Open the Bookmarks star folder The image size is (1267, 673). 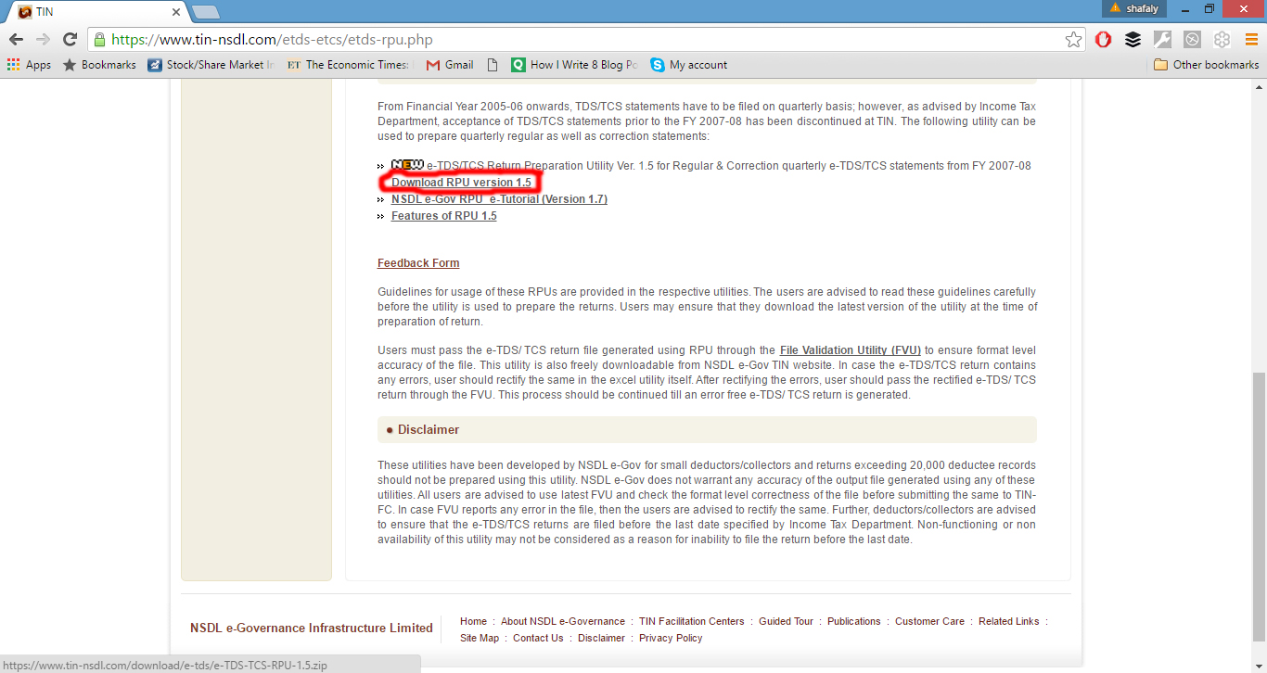click(99, 65)
